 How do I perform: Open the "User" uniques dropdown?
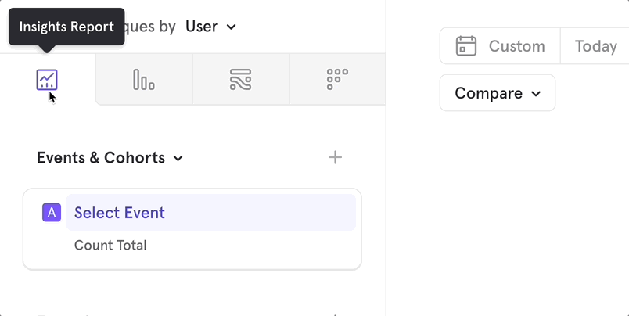(x=210, y=27)
